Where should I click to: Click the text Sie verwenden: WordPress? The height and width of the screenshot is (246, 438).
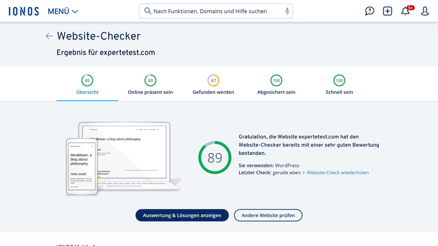pos(269,166)
